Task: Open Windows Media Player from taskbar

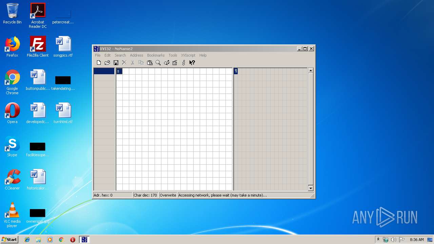Action: tap(50, 240)
